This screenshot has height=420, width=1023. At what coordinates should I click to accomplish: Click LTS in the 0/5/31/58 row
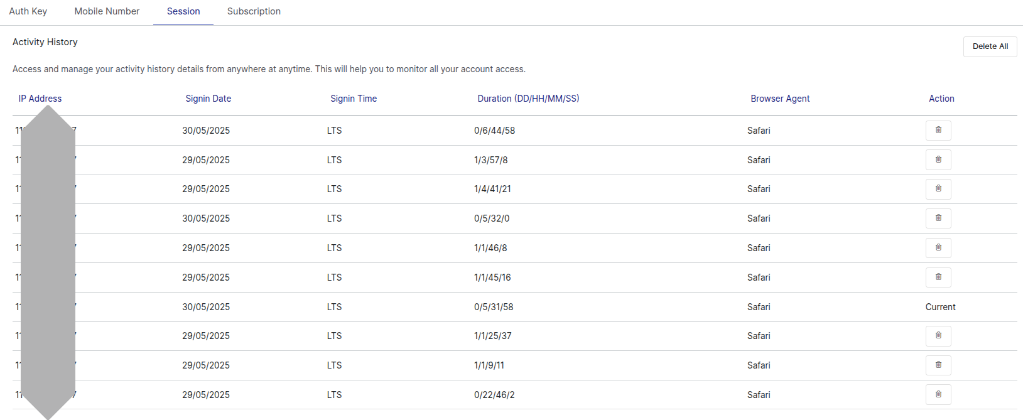coord(334,307)
